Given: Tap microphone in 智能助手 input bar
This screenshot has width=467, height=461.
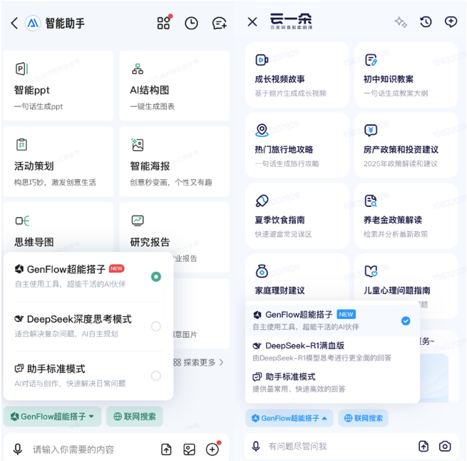Looking at the screenshot, I should 18,449.
